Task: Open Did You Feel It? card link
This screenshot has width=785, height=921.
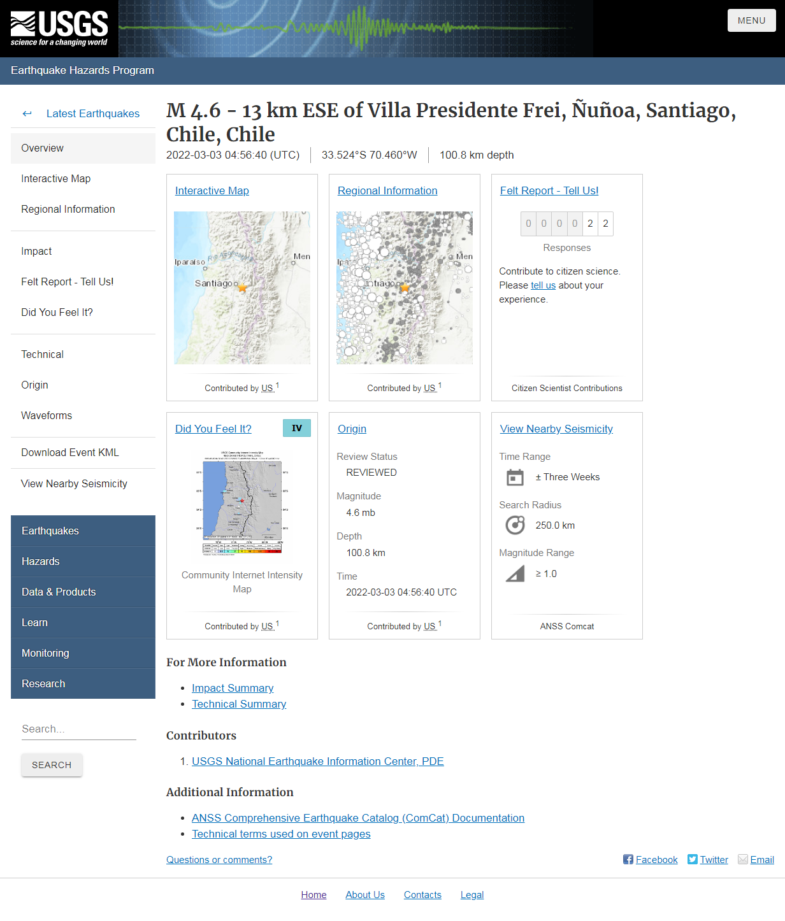Action: [213, 429]
